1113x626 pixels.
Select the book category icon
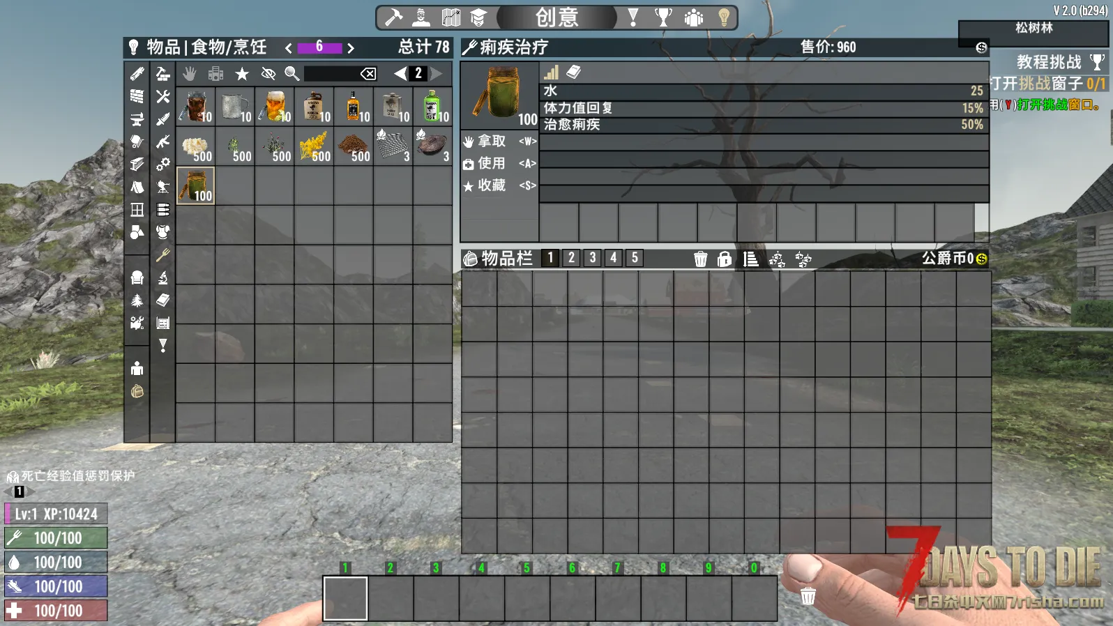click(163, 300)
